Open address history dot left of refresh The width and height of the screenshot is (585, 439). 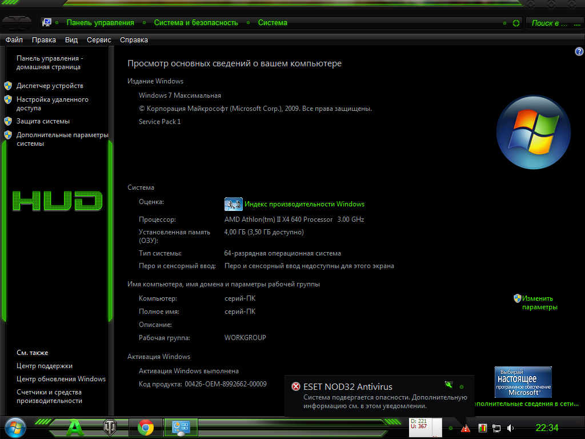pos(505,23)
